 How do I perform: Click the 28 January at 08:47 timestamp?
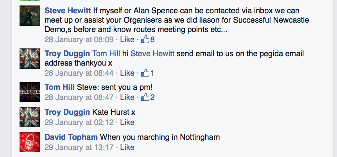pos(79,98)
